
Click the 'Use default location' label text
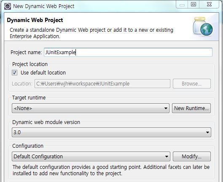(x=43, y=73)
